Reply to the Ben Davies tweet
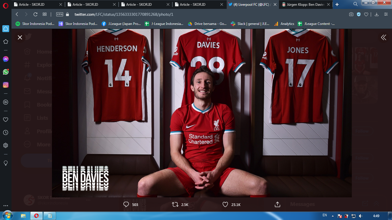 (126, 205)
